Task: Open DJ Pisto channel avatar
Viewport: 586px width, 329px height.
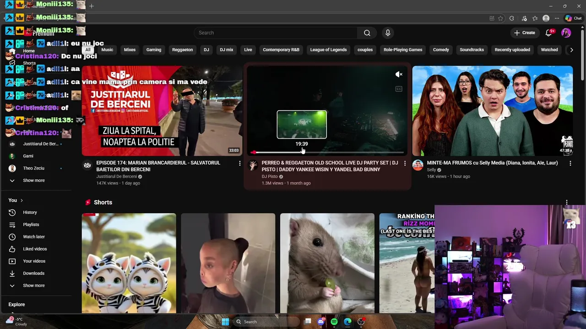Action: (253, 165)
